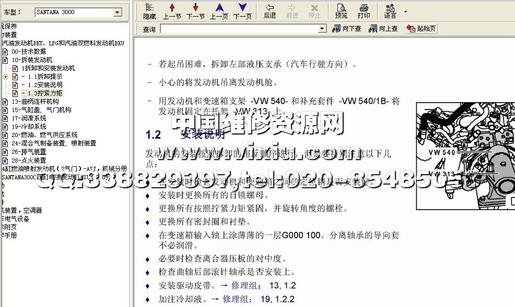The image size is (515, 307).
Task: Open the 车型 SANTANA 3000 dropdown
Action: pos(117,12)
